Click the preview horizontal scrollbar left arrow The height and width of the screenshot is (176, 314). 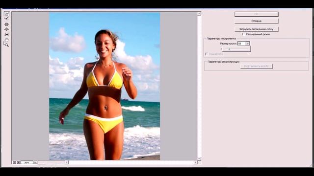click(x=67, y=162)
